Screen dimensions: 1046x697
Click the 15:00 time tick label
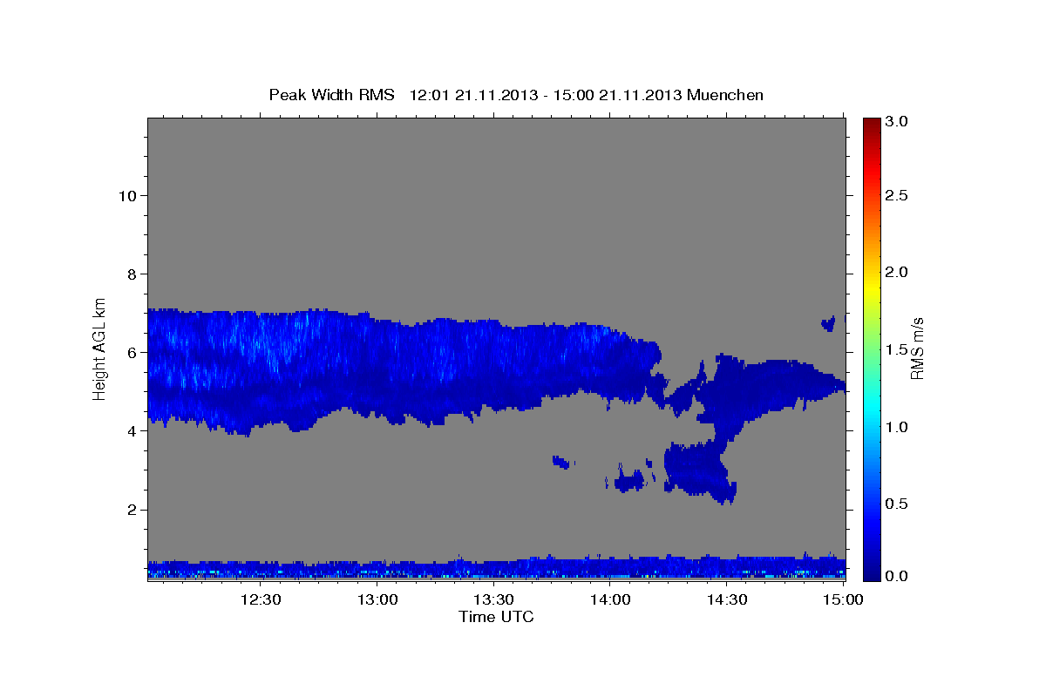842,599
